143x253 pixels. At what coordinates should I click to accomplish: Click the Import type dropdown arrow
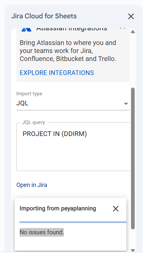[126, 104]
